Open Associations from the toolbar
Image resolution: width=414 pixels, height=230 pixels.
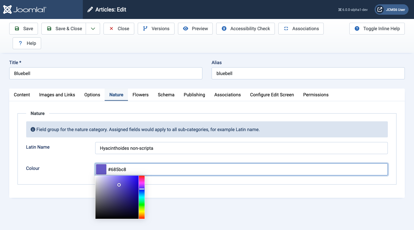point(301,28)
